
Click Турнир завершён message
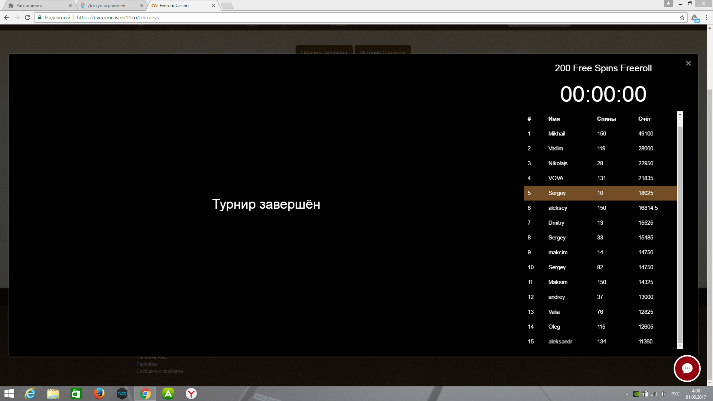pyautogui.click(x=266, y=204)
